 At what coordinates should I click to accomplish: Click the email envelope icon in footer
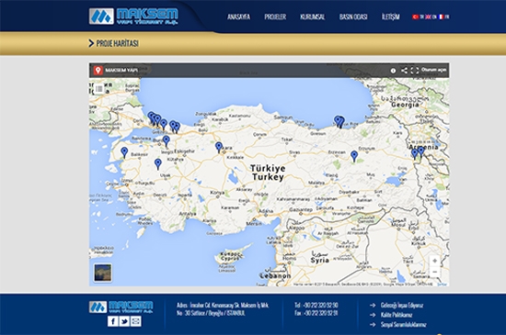(136, 321)
